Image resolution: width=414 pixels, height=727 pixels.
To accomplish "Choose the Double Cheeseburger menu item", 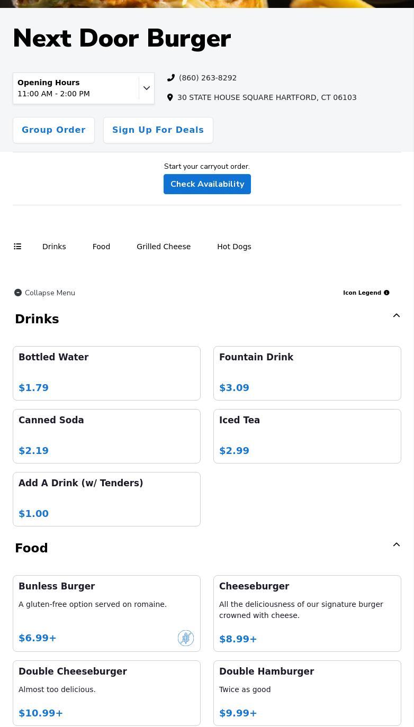I will [106, 693].
